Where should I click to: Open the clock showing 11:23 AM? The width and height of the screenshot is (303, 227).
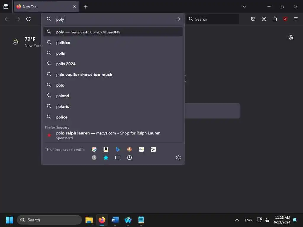coord(282,220)
